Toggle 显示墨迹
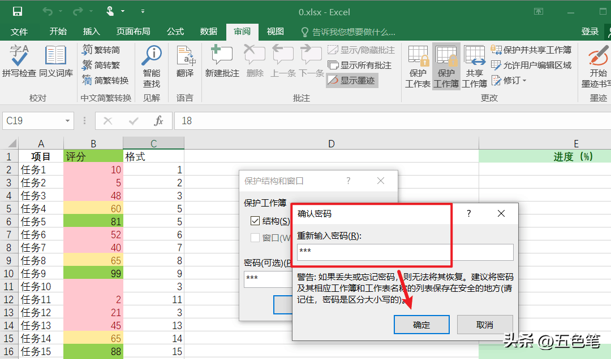Viewport: 611px width, 359px height. click(x=352, y=81)
